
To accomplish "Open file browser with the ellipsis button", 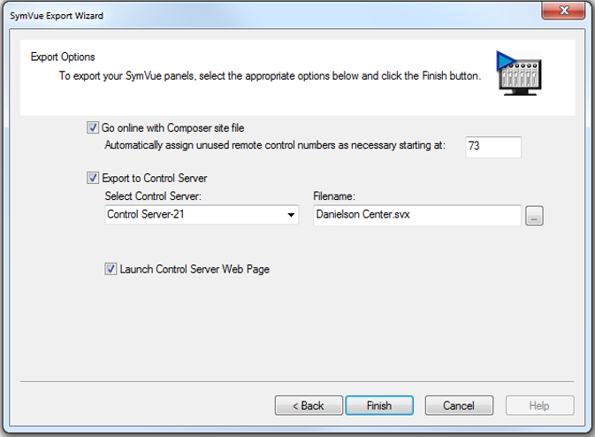I will pos(534,216).
